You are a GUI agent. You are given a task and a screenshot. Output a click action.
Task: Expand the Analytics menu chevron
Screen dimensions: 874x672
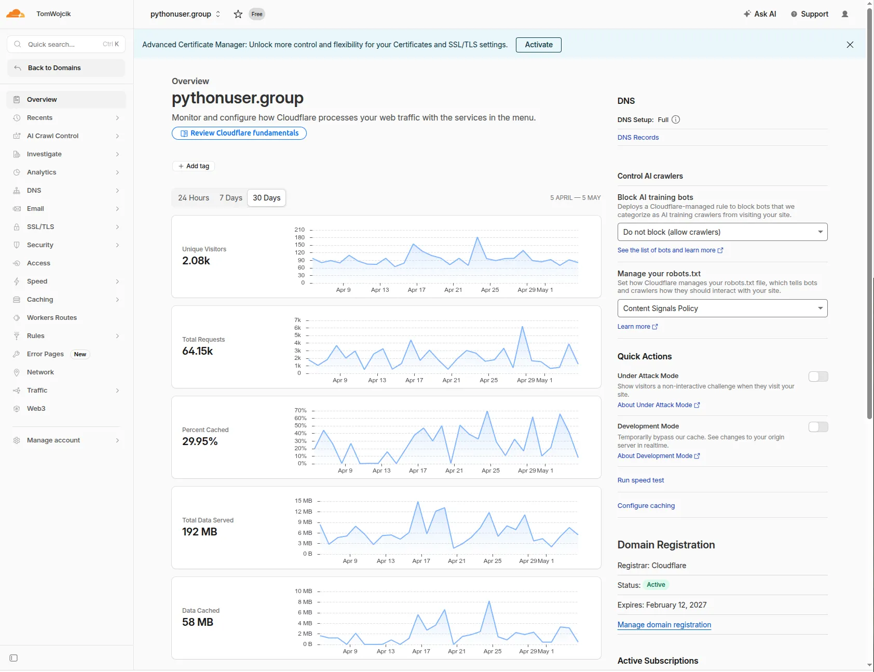coord(117,172)
